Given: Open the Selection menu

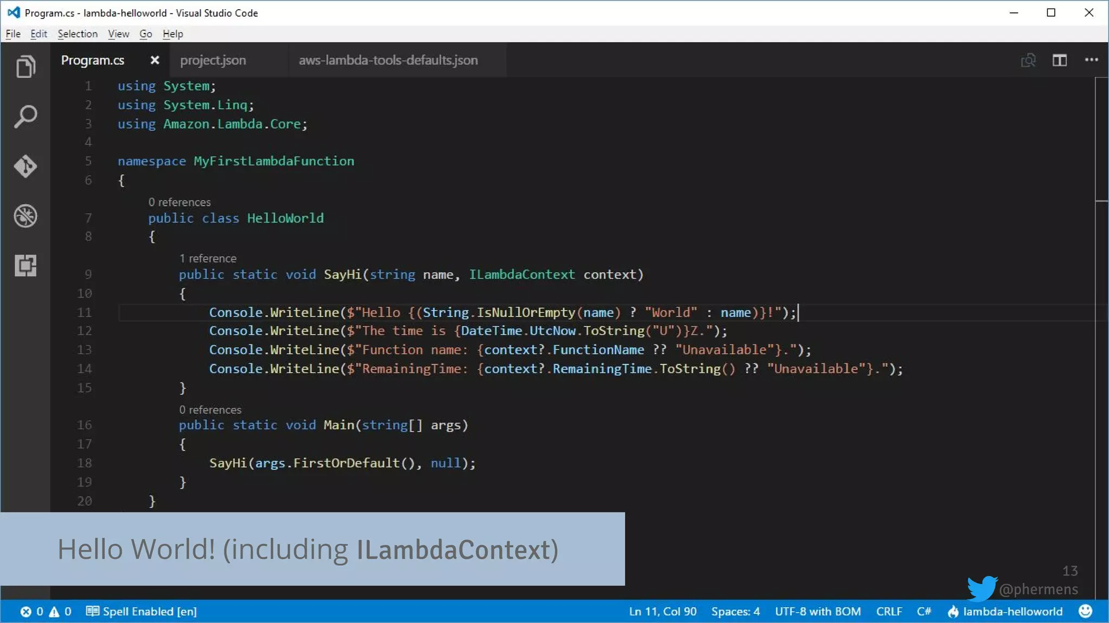Looking at the screenshot, I should (x=77, y=34).
